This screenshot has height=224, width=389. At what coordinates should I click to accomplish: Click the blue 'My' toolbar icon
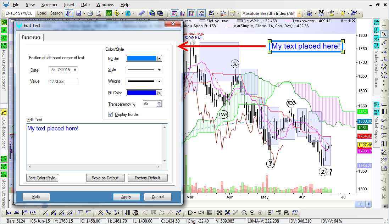click(128, 13)
